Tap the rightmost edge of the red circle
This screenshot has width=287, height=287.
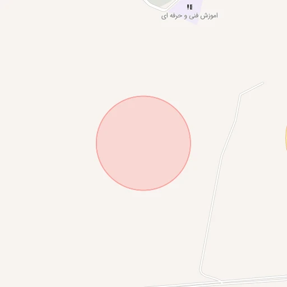[x=191, y=143]
